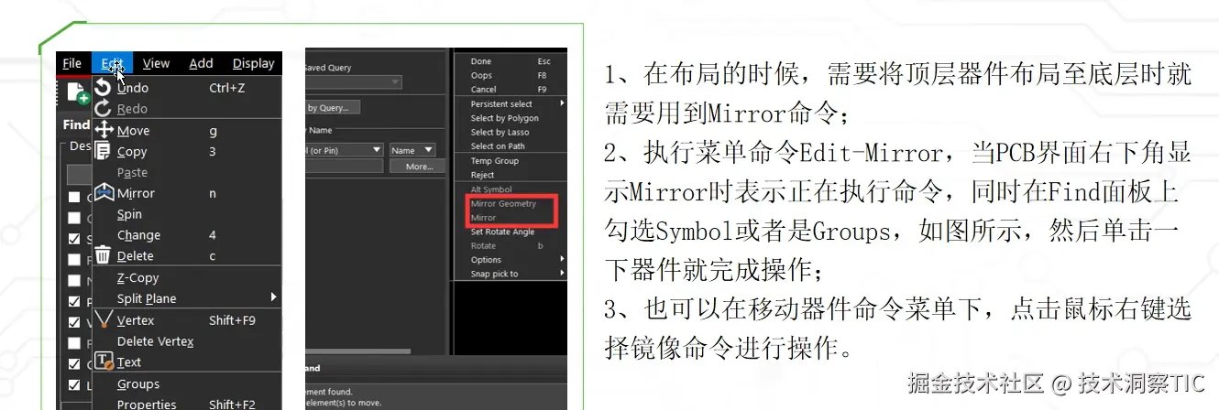Close the open Edit menu header
1219x410 pixels.
click(113, 63)
